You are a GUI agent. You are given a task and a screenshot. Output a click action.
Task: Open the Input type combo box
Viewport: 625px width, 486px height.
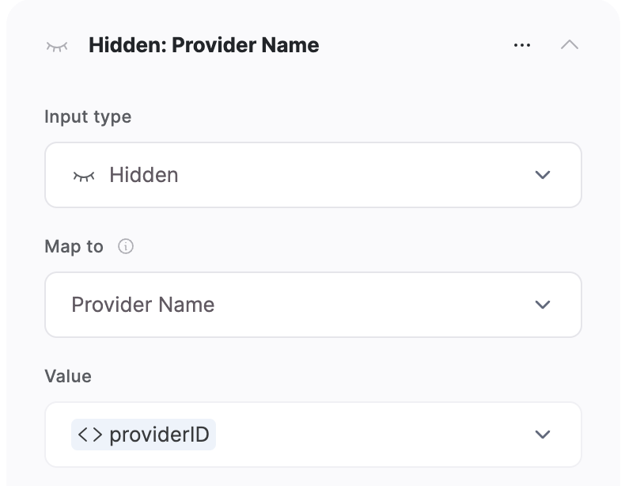pyautogui.click(x=313, y=175)
